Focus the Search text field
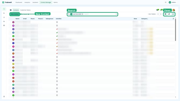The height and width of the screenshot is (101, 180). pyautogui.click(x=99, y=14)
